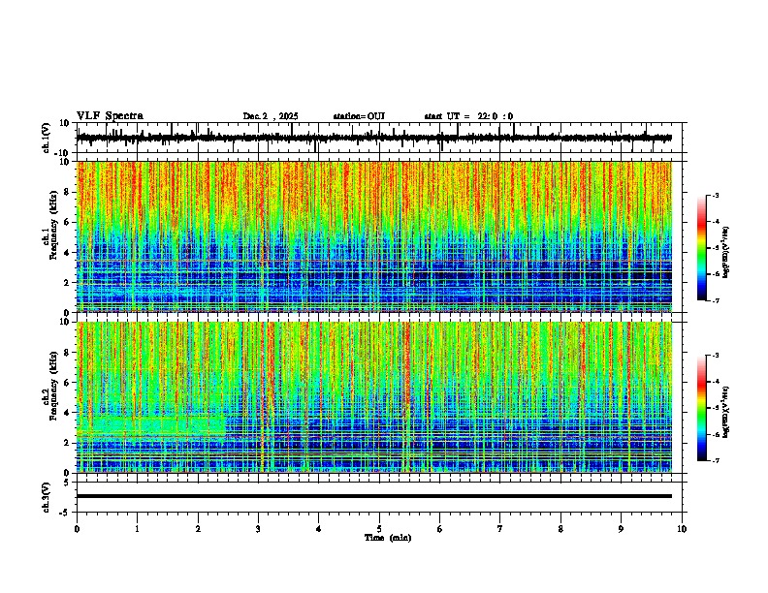Click the "-3" label on ch.1 colorbar
The image size is (768, 593).
tap(715, 195)
